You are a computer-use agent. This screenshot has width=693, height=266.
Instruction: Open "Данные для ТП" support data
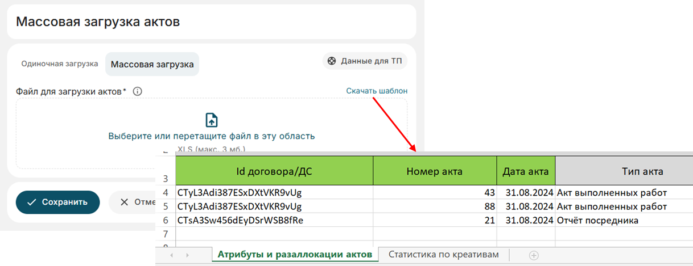[x=365, y=61]
